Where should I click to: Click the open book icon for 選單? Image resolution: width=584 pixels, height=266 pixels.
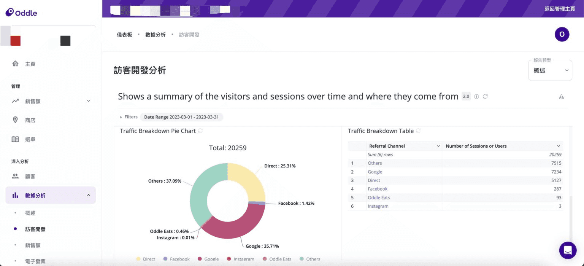coord(15,139)
